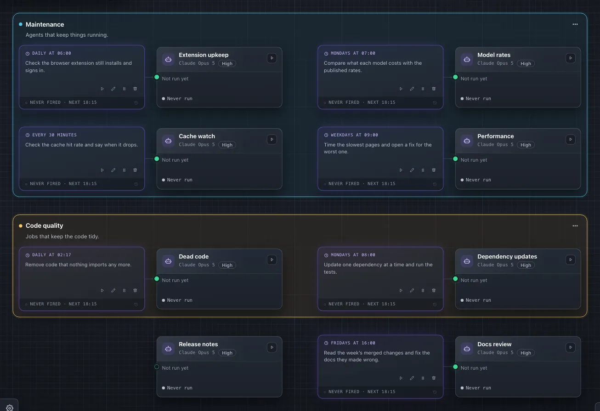Image resolution: width=600 pixels, height=411 pixels.
Task: Click the Extension upkeep robot icon
Action: click(x=169, y=59)
